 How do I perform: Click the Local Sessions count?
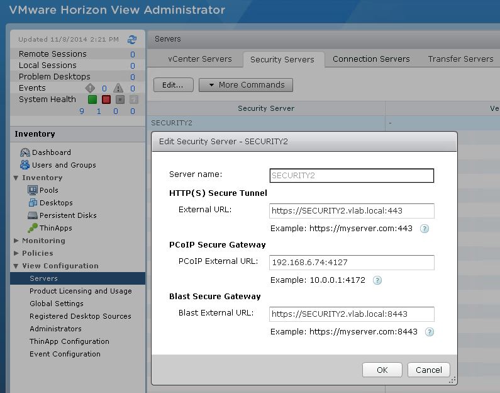133,65
